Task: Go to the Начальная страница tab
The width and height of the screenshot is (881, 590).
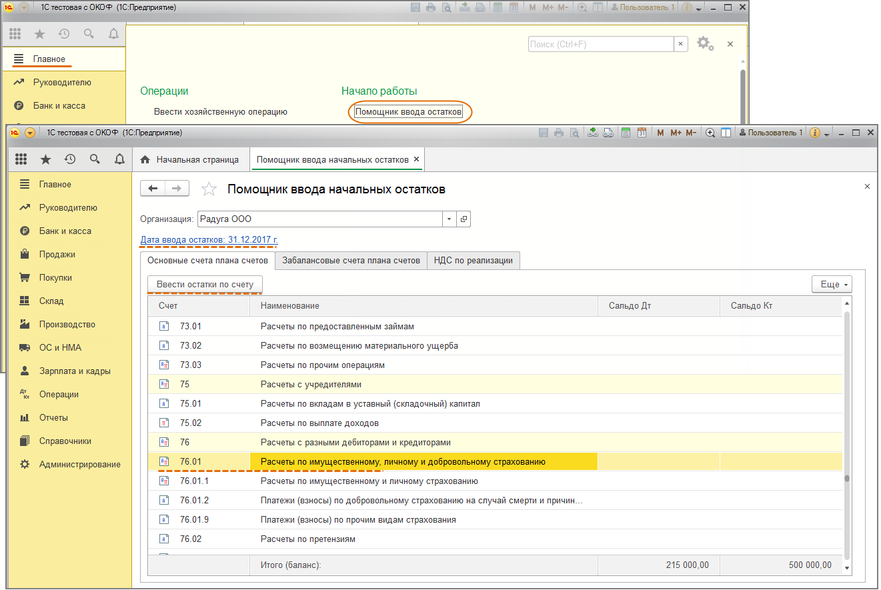Action: point(190,160)
